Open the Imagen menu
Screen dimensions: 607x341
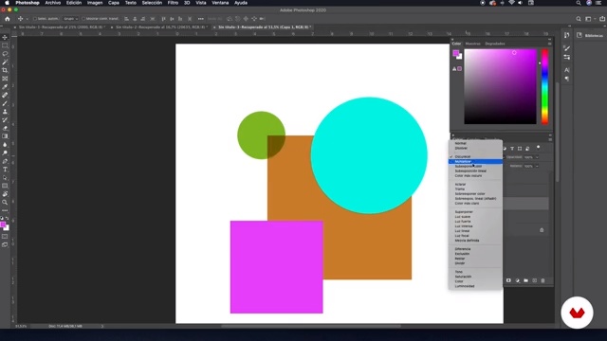pyautogui.click(x=95, y=3)
